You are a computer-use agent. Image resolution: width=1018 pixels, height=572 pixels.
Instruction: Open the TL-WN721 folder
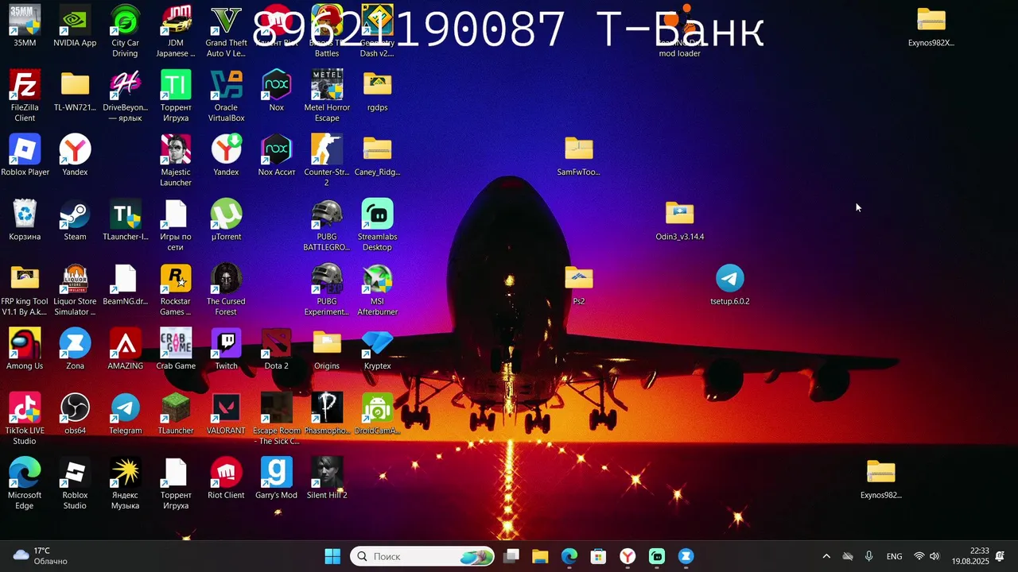pyautogui.click(x=75, y=91)
